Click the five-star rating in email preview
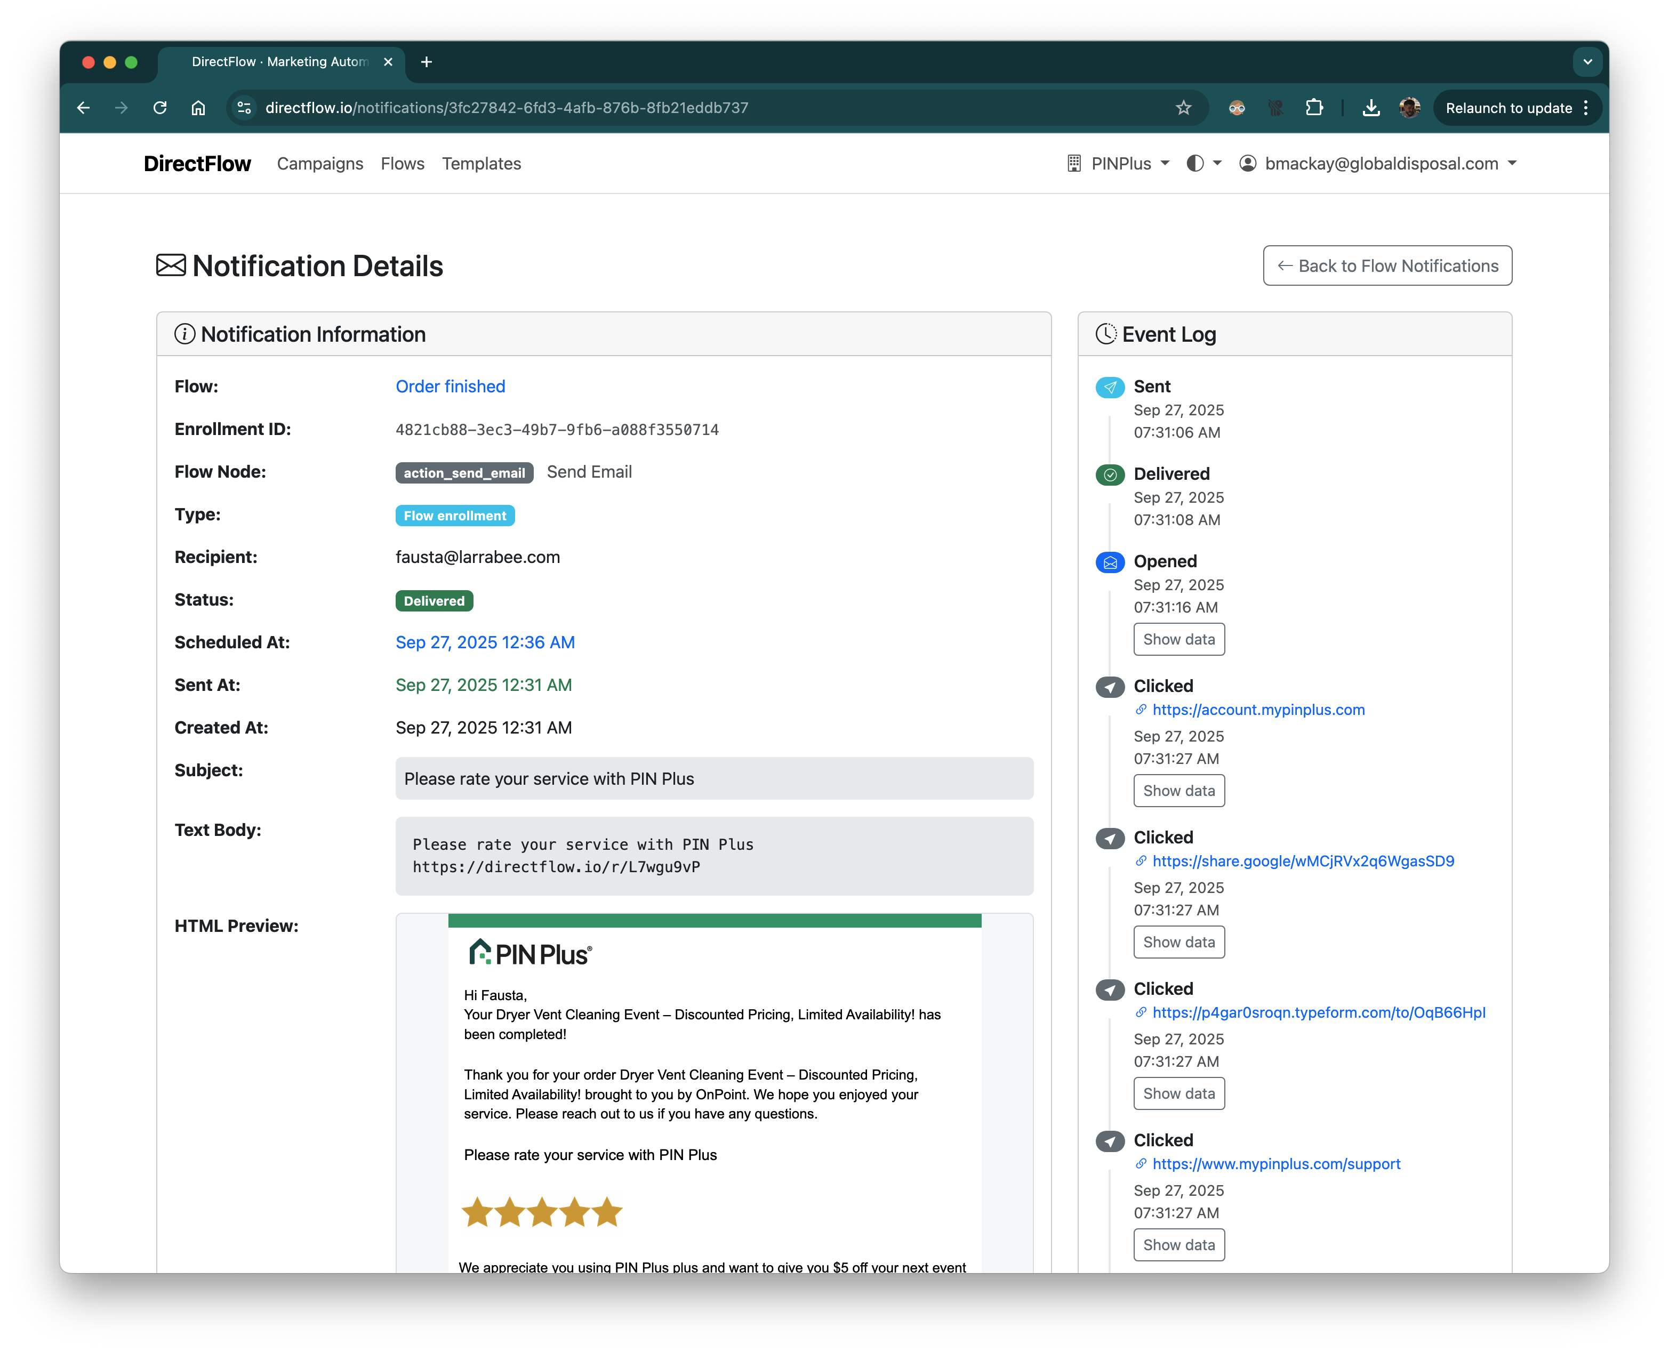The image size is (1669, 1352). [542, 1213]
